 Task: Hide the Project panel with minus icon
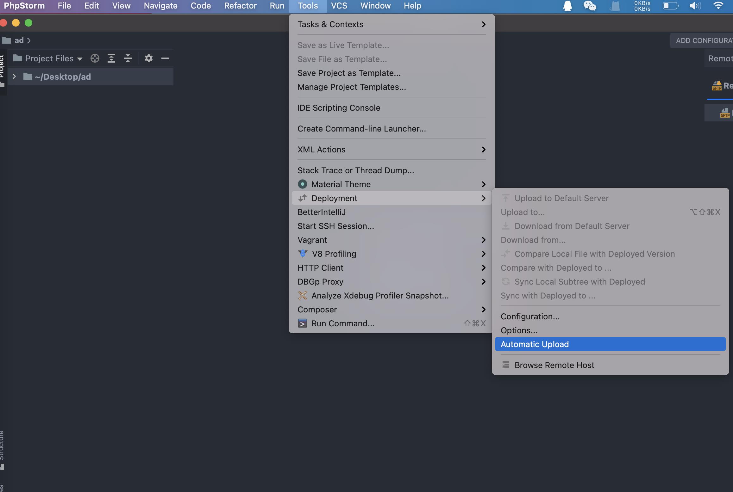coord(165,58)
